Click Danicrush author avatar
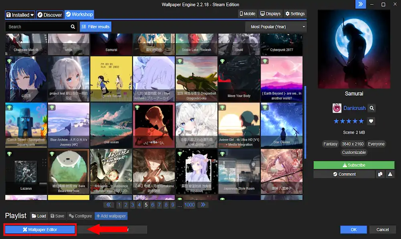Viewport: 401px width, 239px height. pos(337,108)
